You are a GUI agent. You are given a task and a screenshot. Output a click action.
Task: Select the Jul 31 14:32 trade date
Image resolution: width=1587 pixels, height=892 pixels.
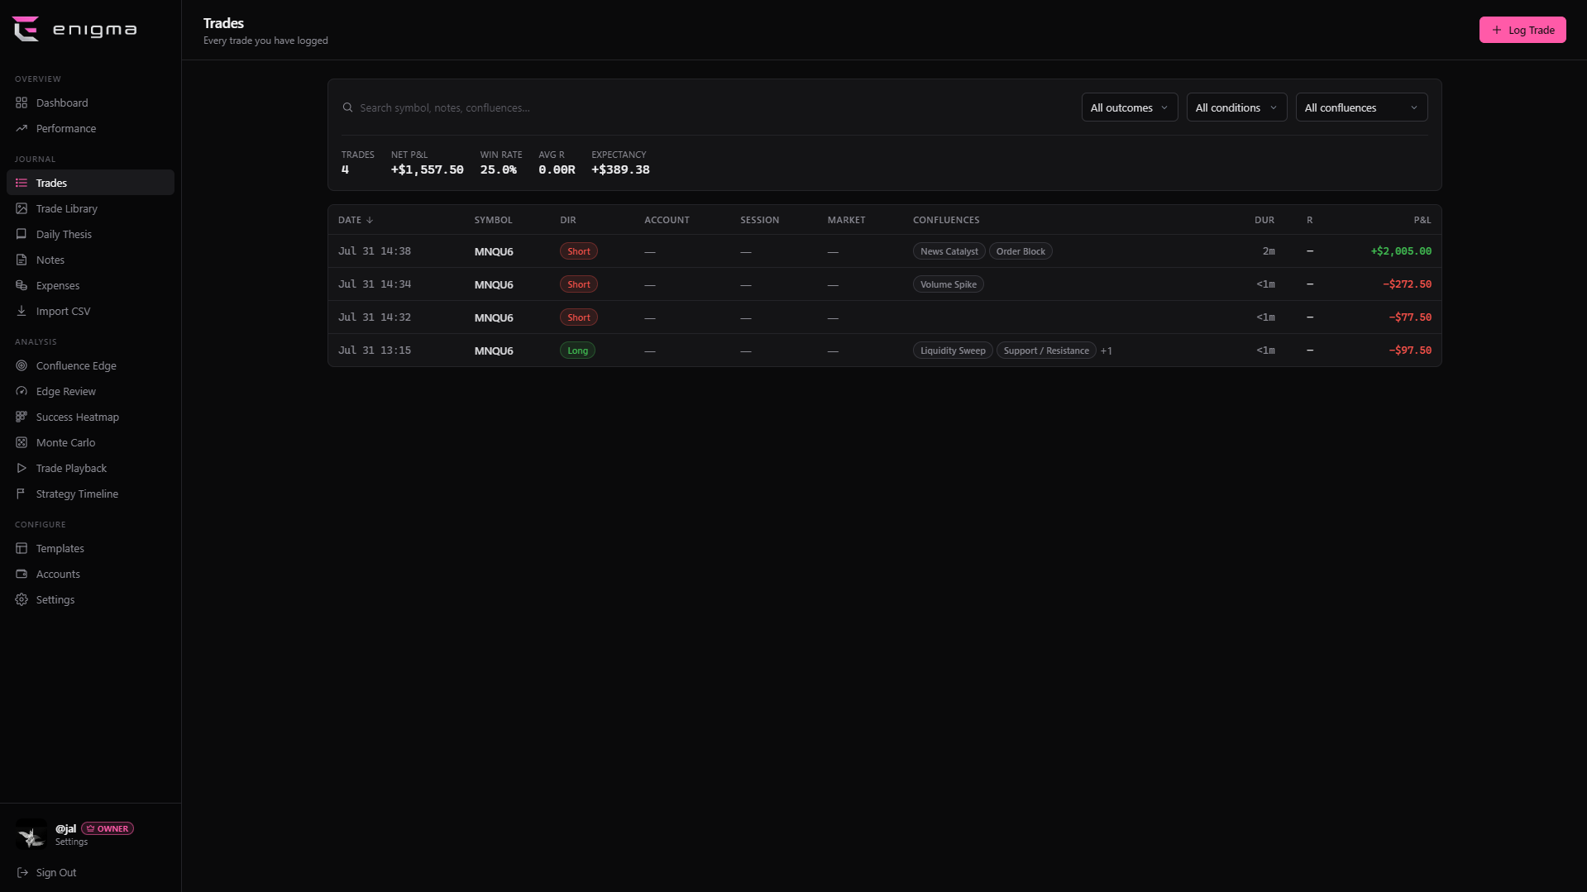[375, 317]
